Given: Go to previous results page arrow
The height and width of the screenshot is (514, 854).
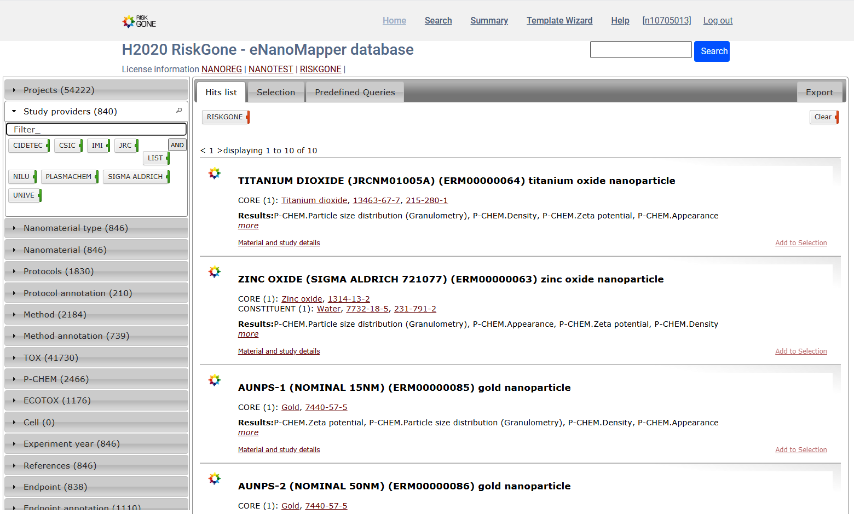Looking at the screenshot, I should [x=203, y=151].
